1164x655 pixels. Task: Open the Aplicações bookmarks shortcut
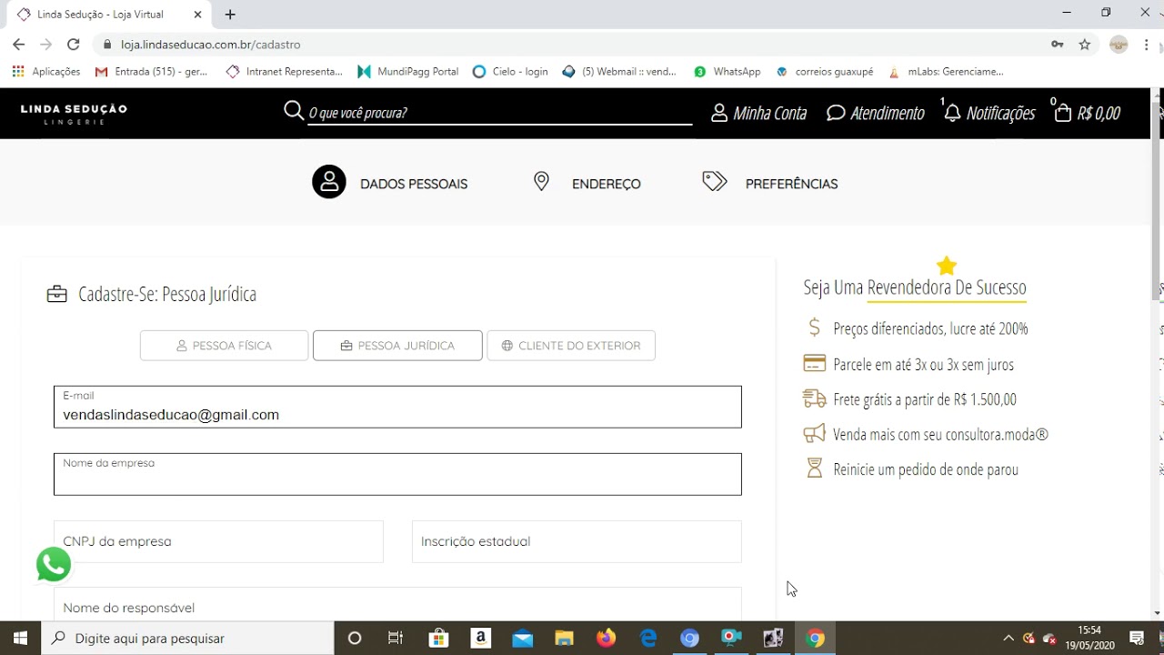(46, 72)
